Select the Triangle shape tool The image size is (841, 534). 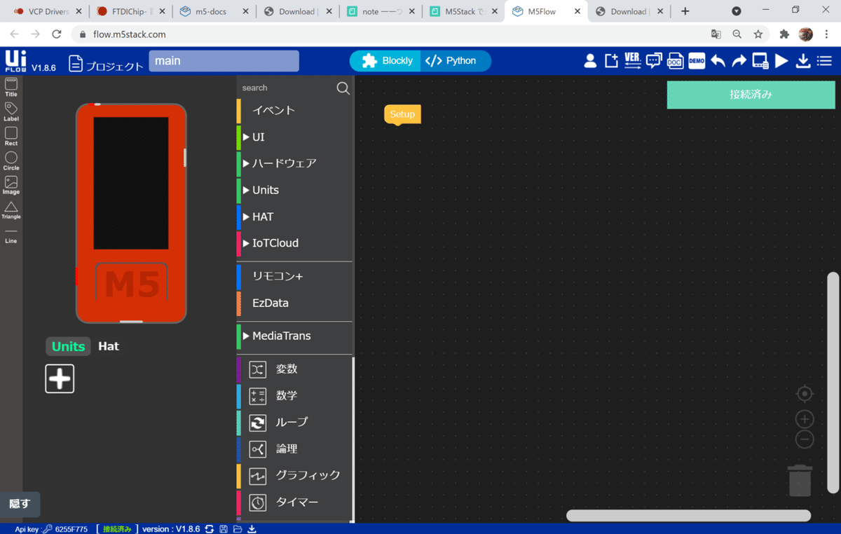[11, 210]
